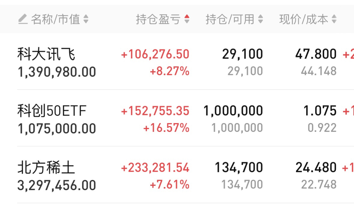The width and height of the screenshot is (354, 218).
Task: Tap the +152,755.35 profit value
Action: (x=155, y=111)
